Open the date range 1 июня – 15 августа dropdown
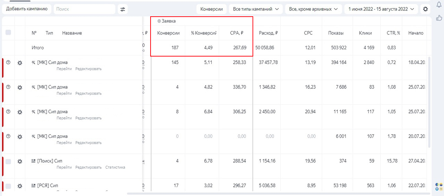The image size is (444, 196). [381, 9]
